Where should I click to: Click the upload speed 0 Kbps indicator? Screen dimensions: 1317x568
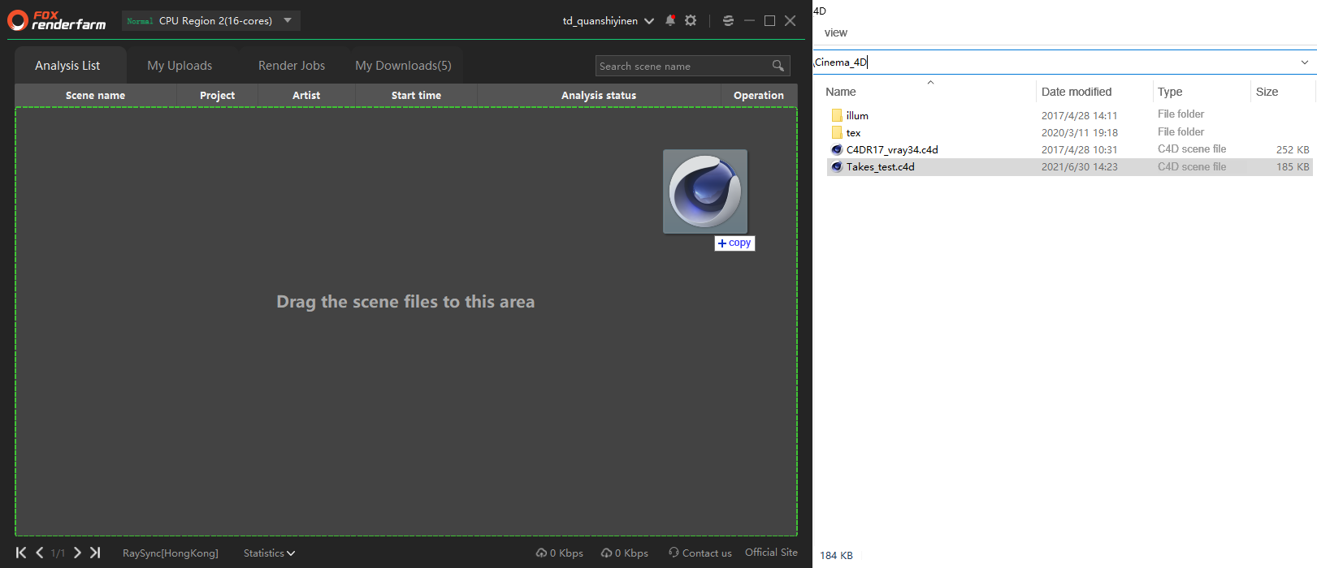coord(560,553)
